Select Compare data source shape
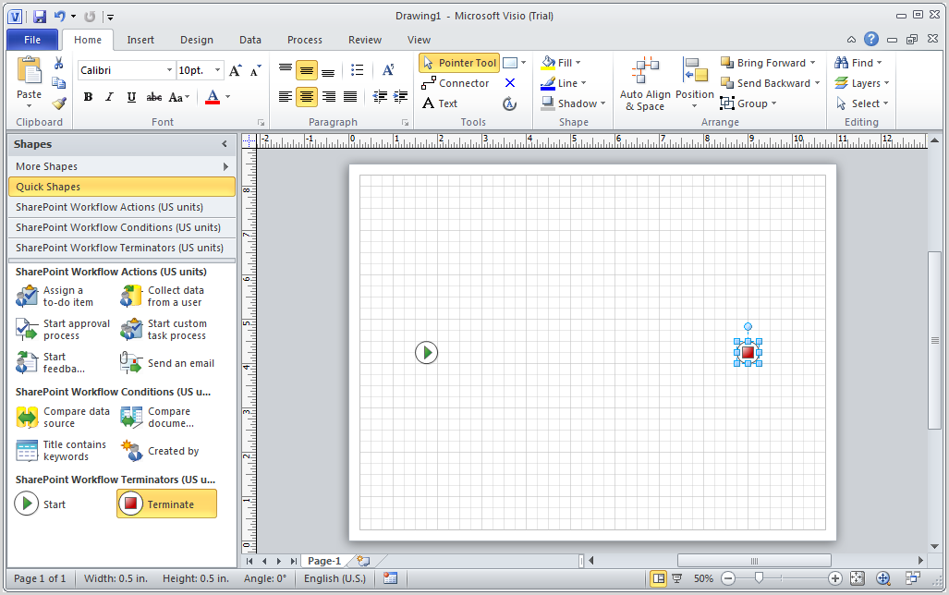 (x=63, y=417)
